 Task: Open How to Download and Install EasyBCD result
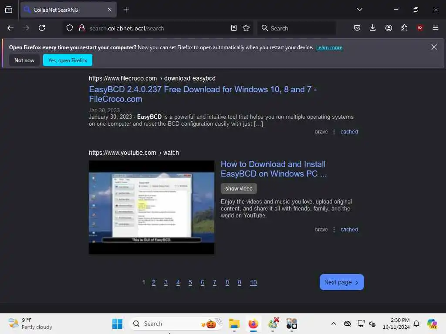[274, 169]
